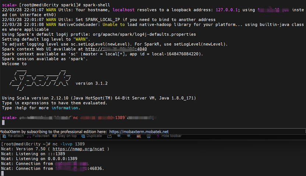Click the red screenshot capture icon

tap(139, 136)
